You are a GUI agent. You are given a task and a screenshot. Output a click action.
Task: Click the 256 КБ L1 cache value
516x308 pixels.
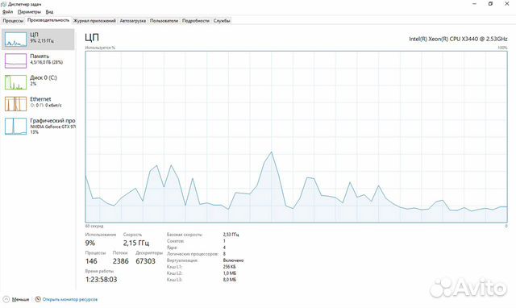(229, 267)
